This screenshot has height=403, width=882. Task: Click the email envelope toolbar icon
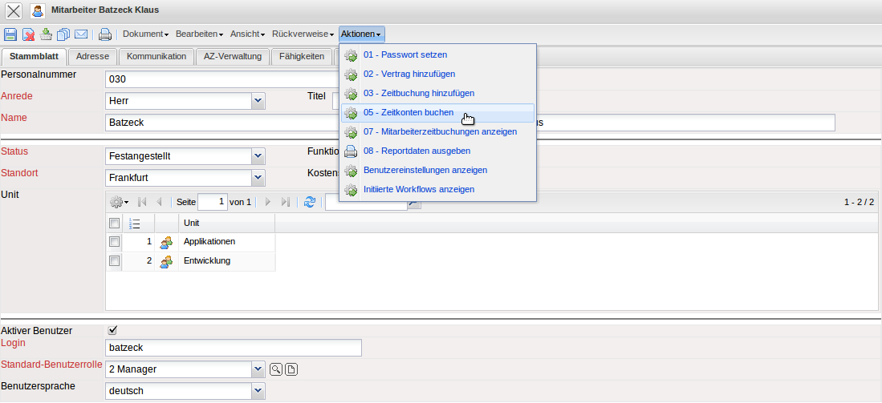(x=81, y=34)
